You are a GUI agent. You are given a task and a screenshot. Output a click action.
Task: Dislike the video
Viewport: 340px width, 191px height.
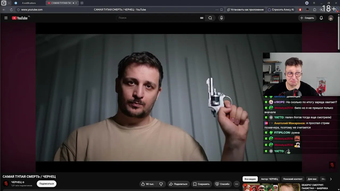161,184
